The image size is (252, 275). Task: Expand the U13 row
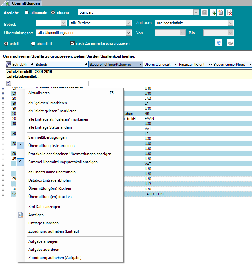click(x=3, y=184)
